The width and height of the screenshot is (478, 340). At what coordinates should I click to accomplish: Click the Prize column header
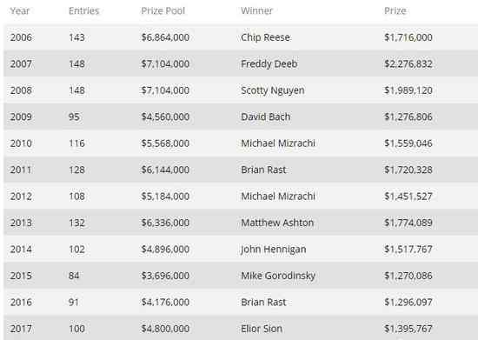coord(395,11)
